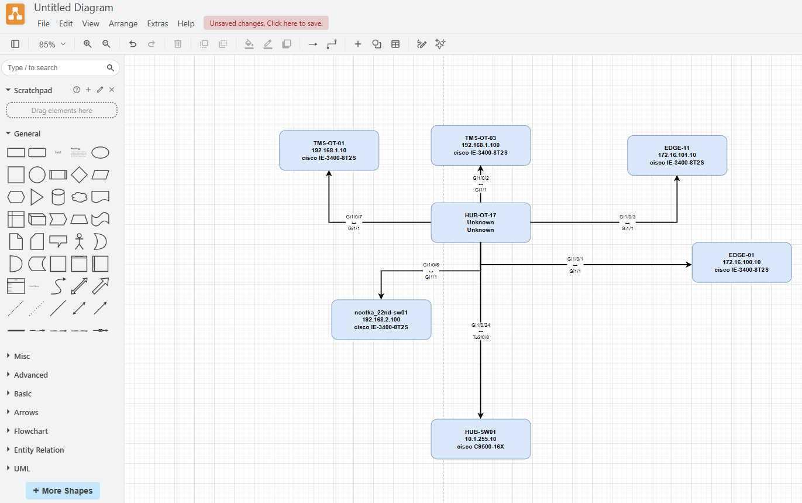This screenshot has height=503, width=802.
Task: Click the Insert plus icon in toolbar
Action: pos(358,44)
